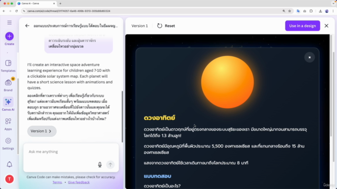Image resolution: width=337 pixels, height=189 pixels.
Task: Select Canva AI sparkle icon
Action: point(8,102)
